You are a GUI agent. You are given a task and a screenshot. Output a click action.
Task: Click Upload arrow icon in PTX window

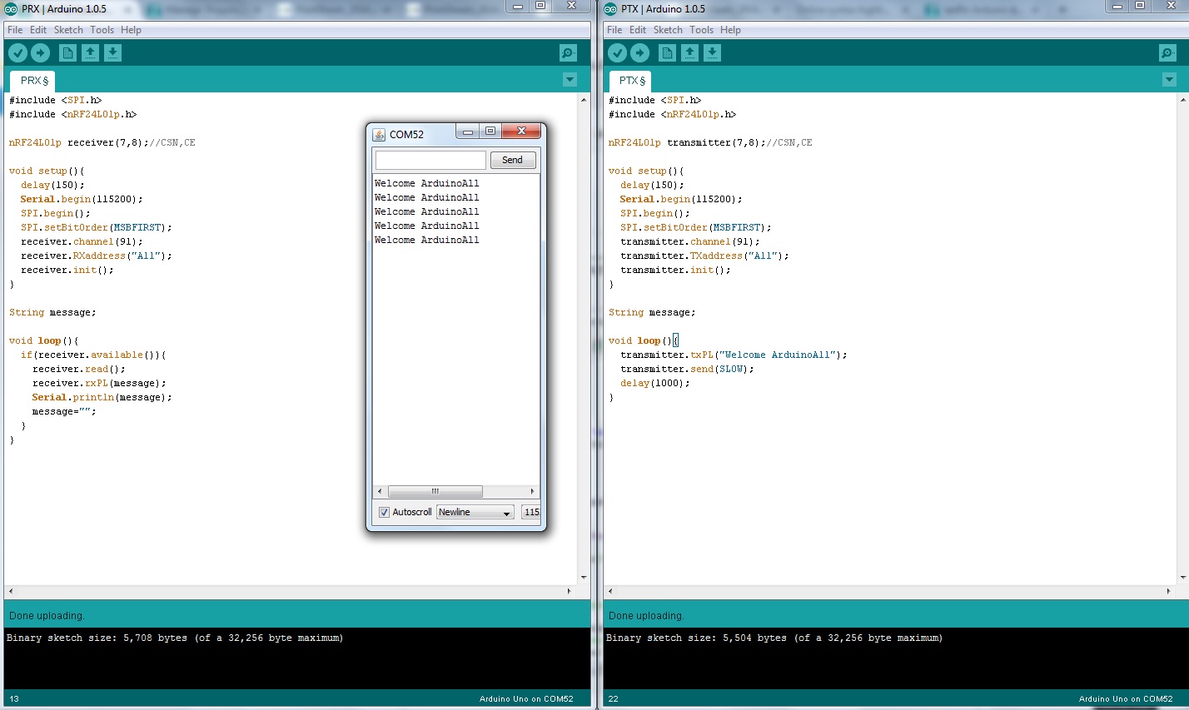[639, 52]
